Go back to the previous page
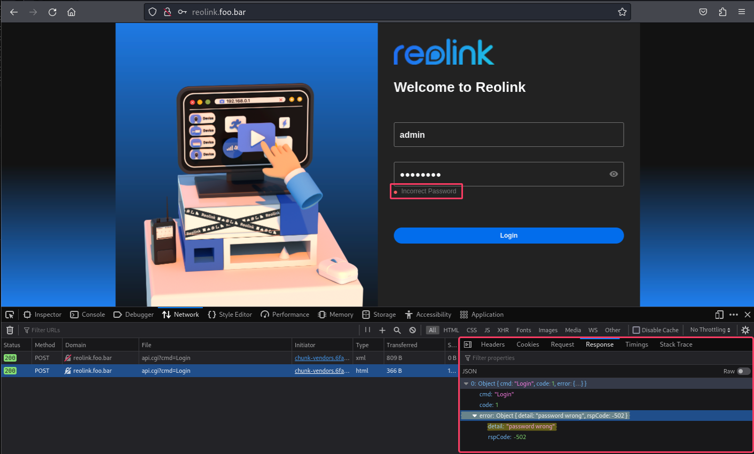 [x=14, y=12]
